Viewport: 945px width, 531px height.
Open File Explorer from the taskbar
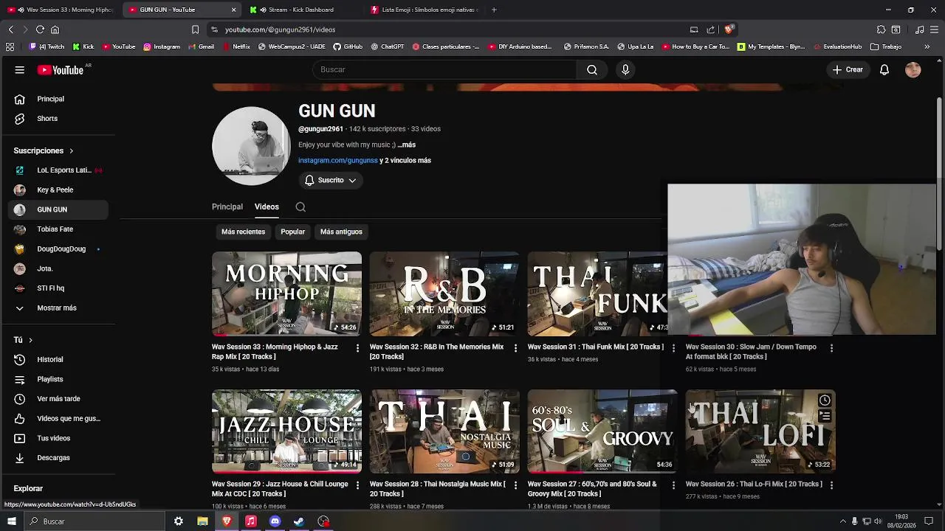202,521
